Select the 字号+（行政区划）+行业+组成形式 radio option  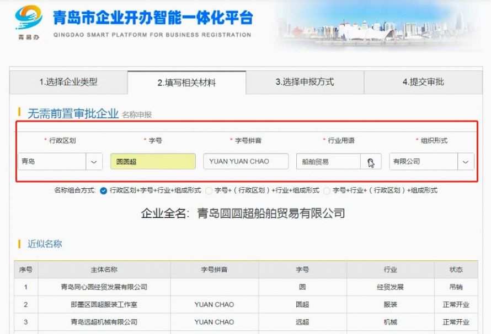[x=209, y=191]
